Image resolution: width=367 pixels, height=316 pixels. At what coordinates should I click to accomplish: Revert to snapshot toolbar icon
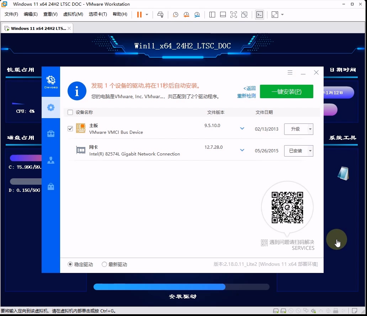pos(186,15)
